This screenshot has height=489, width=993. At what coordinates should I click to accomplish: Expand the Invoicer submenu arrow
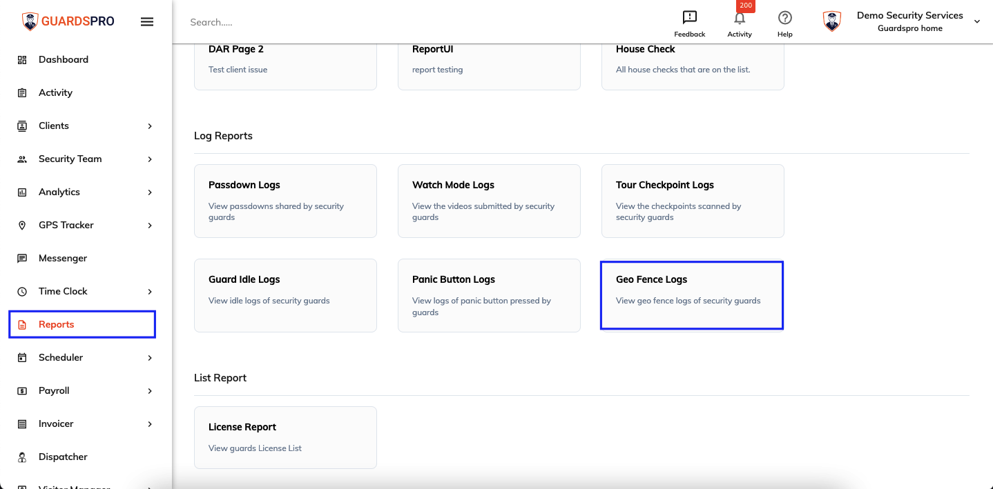(150, 424)
